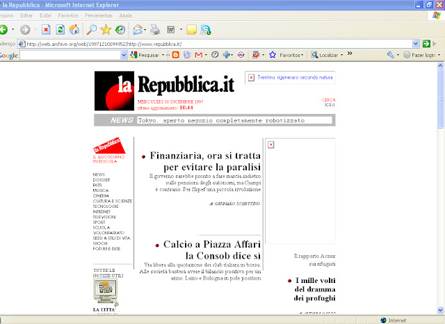This screenshot has width=445, height=324.
Task: Click the Blogger orange B icon
Action: point(176,55)
